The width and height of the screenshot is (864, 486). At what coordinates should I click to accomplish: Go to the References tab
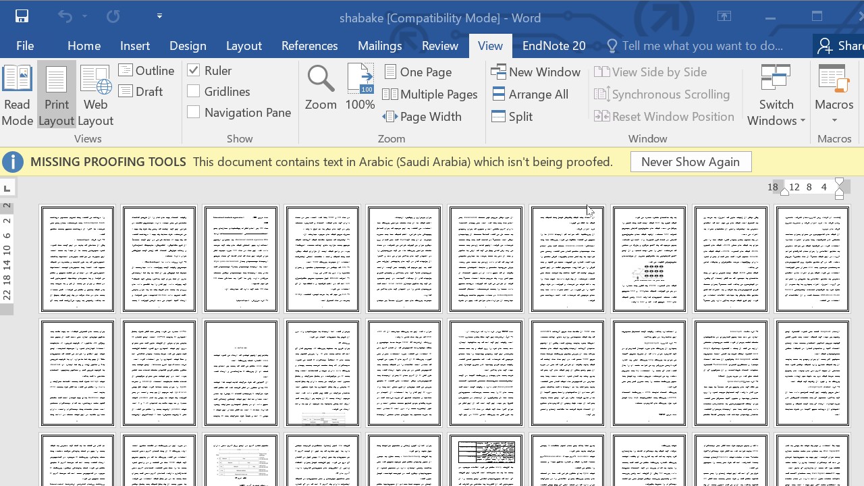click(309, 46)
